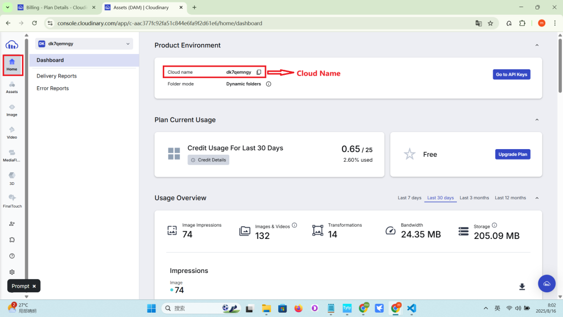563x317 pixels.
Task: Click the Bandwidth value 24.35 MB
Action: 421,234
